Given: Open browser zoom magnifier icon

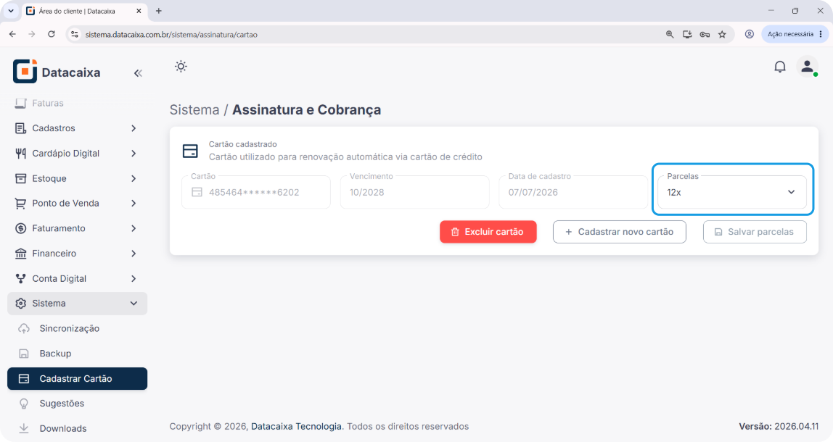Looking at the screenshot, I should 669,35.
